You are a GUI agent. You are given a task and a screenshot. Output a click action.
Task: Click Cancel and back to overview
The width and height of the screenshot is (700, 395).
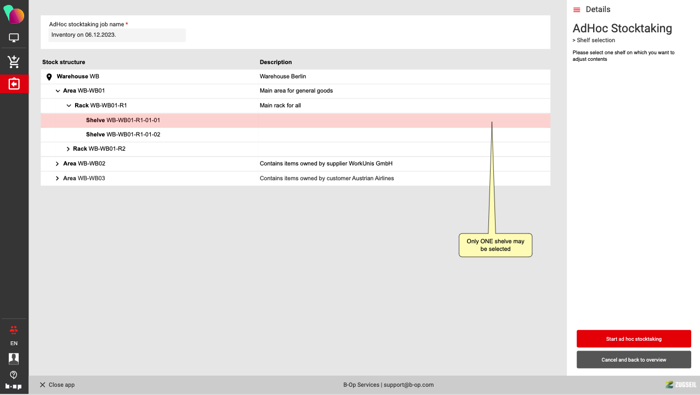633,360
